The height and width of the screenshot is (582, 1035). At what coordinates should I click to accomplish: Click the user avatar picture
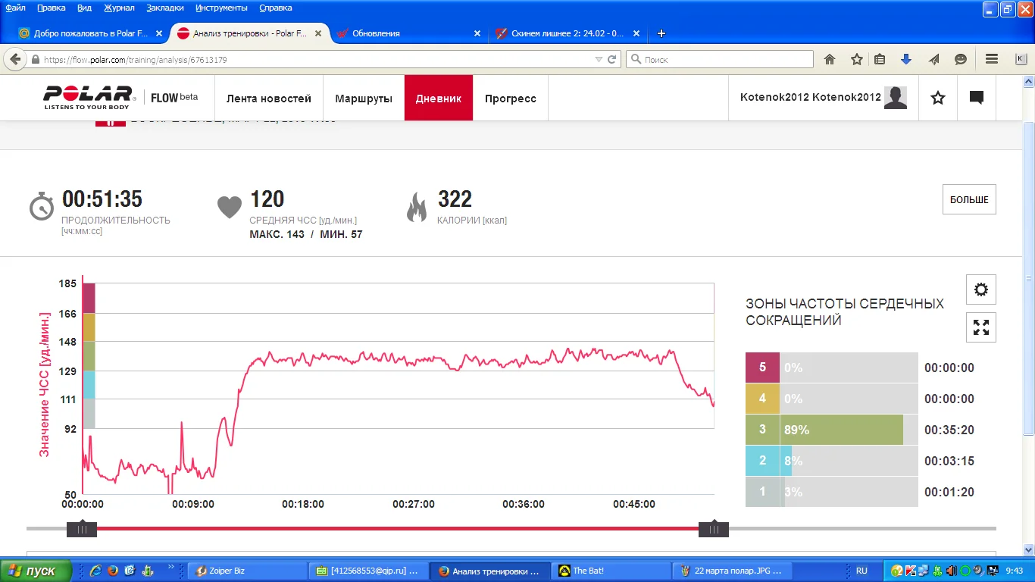pos(896,98)
